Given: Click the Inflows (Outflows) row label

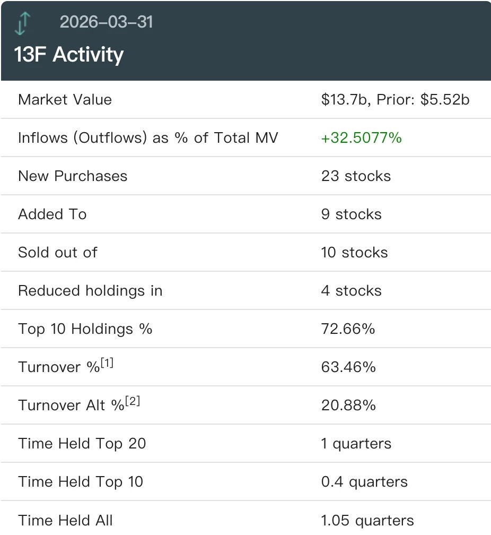Looking at the screenshot, I should (x=148, y=138).
